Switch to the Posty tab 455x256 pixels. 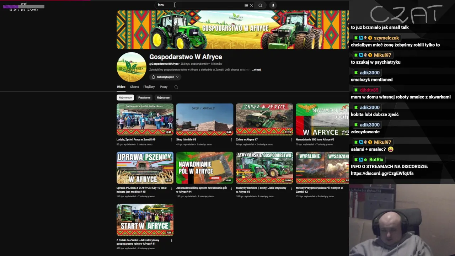click(164, 87)
